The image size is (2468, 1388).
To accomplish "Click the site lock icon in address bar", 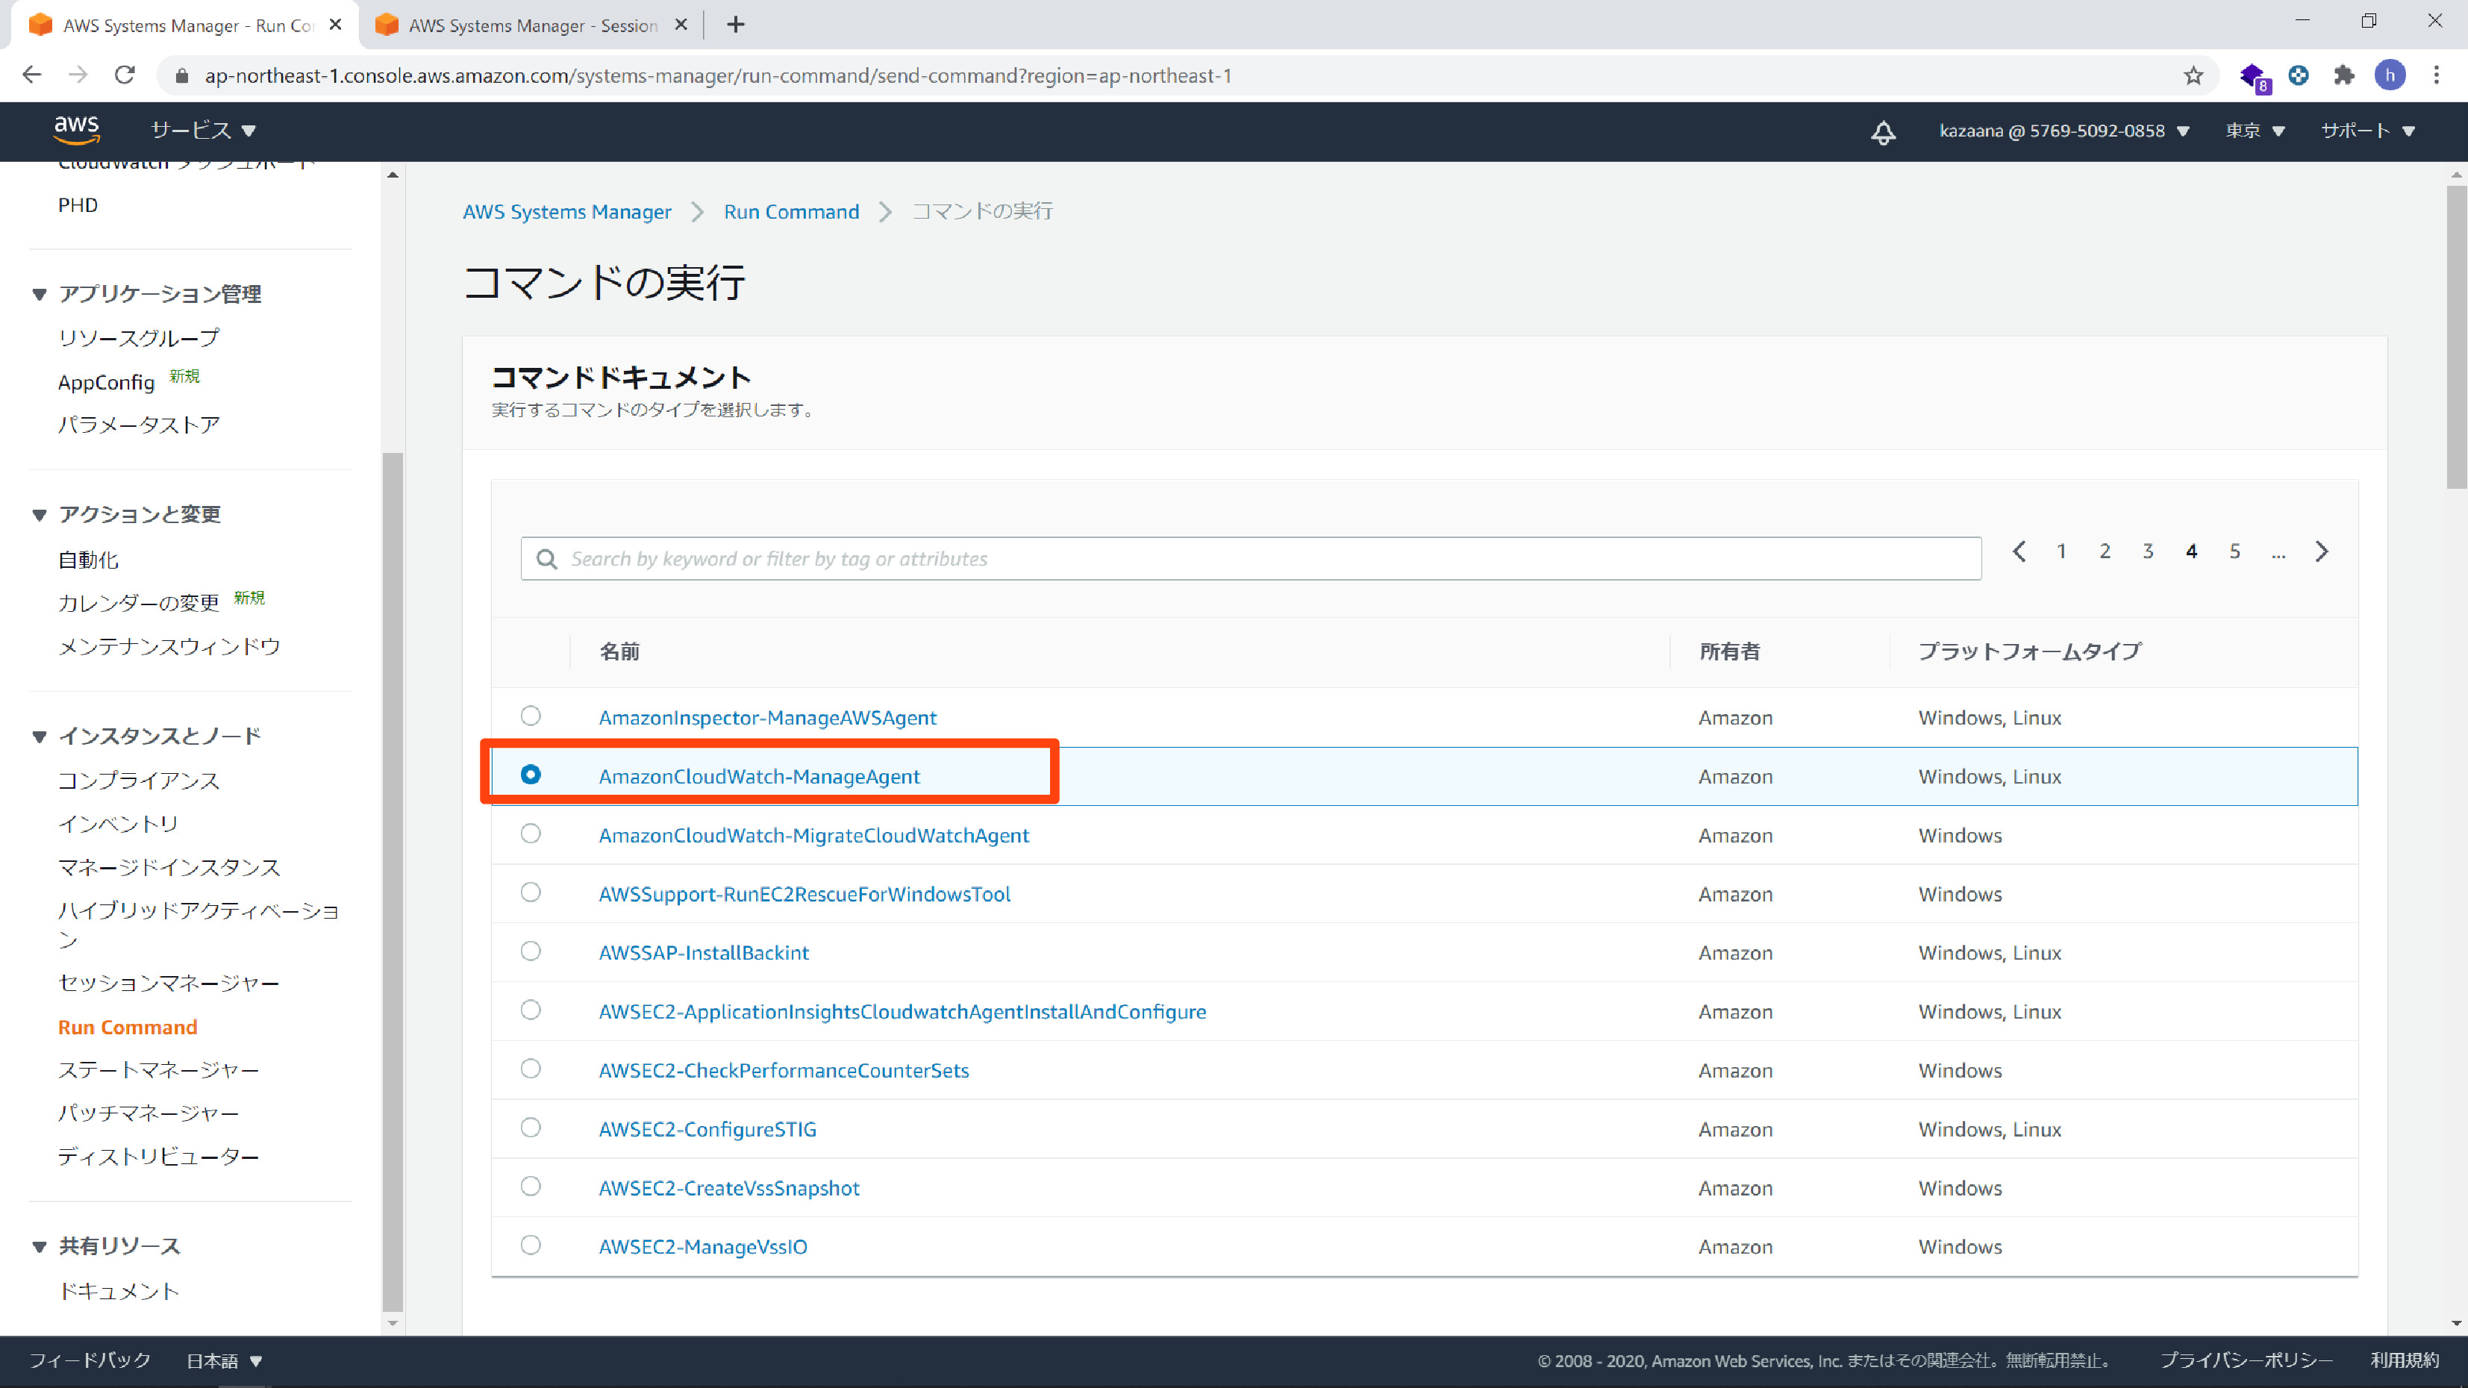I will pyautogui.click(x=181, y=75).
